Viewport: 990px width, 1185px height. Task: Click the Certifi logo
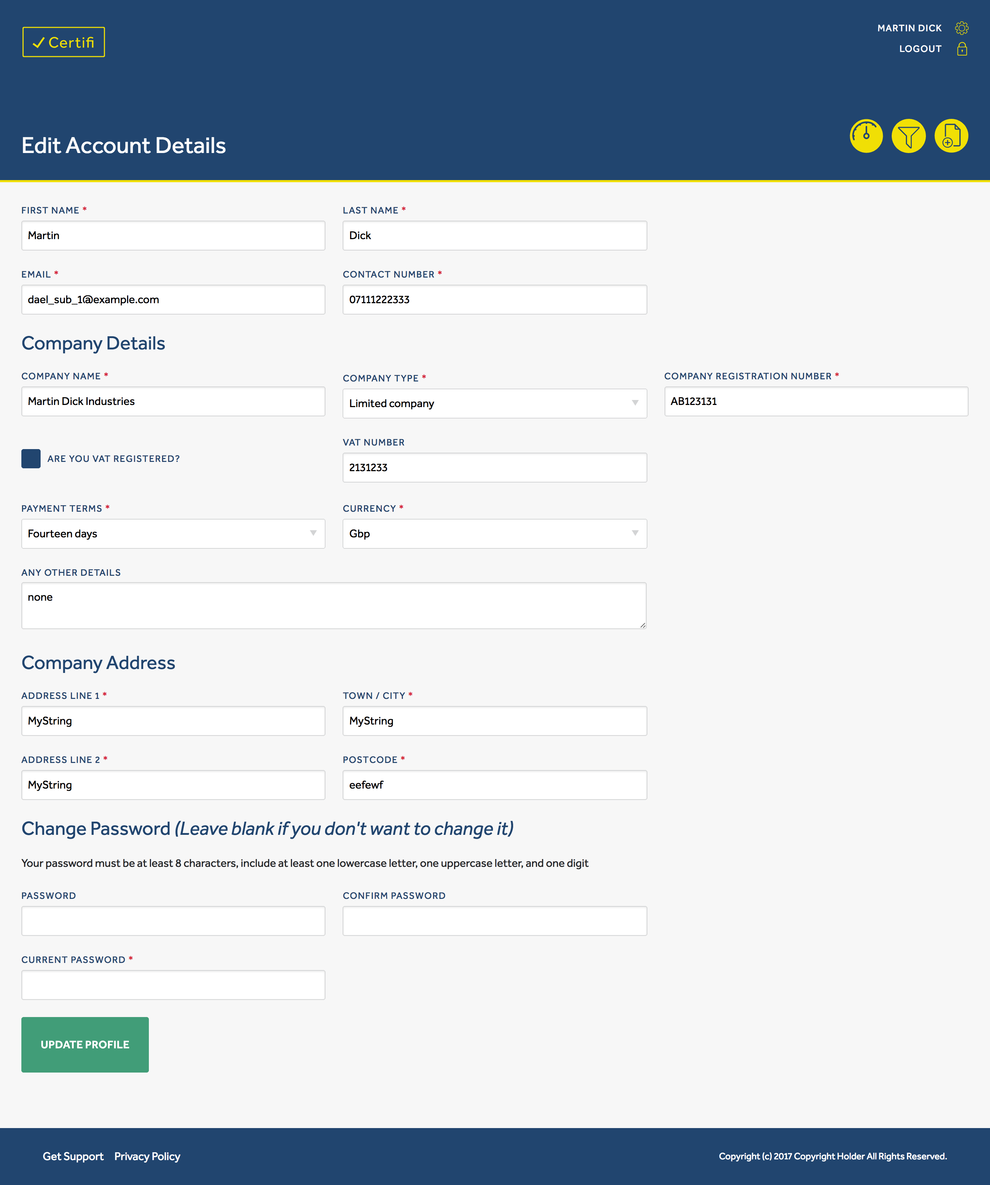click(x=63, y=42)
